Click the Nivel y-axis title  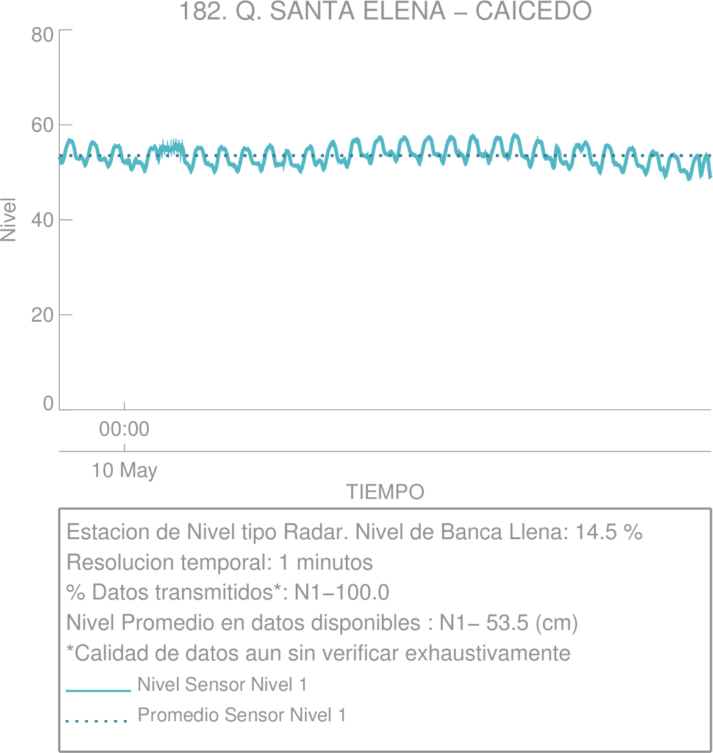pos(9,219)
